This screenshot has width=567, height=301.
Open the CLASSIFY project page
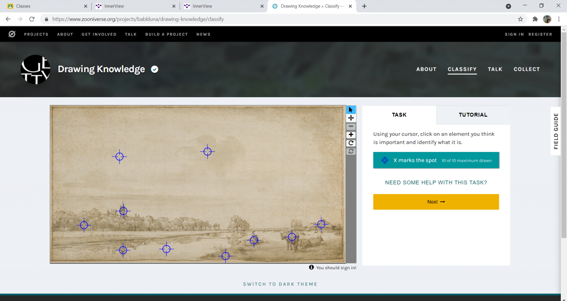coord(462,69)
